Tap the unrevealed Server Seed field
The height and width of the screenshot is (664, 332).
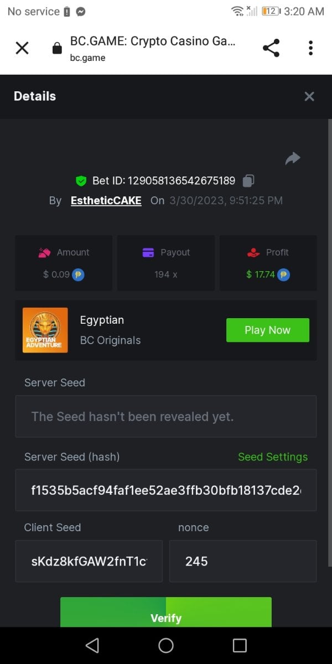(166, 417)
